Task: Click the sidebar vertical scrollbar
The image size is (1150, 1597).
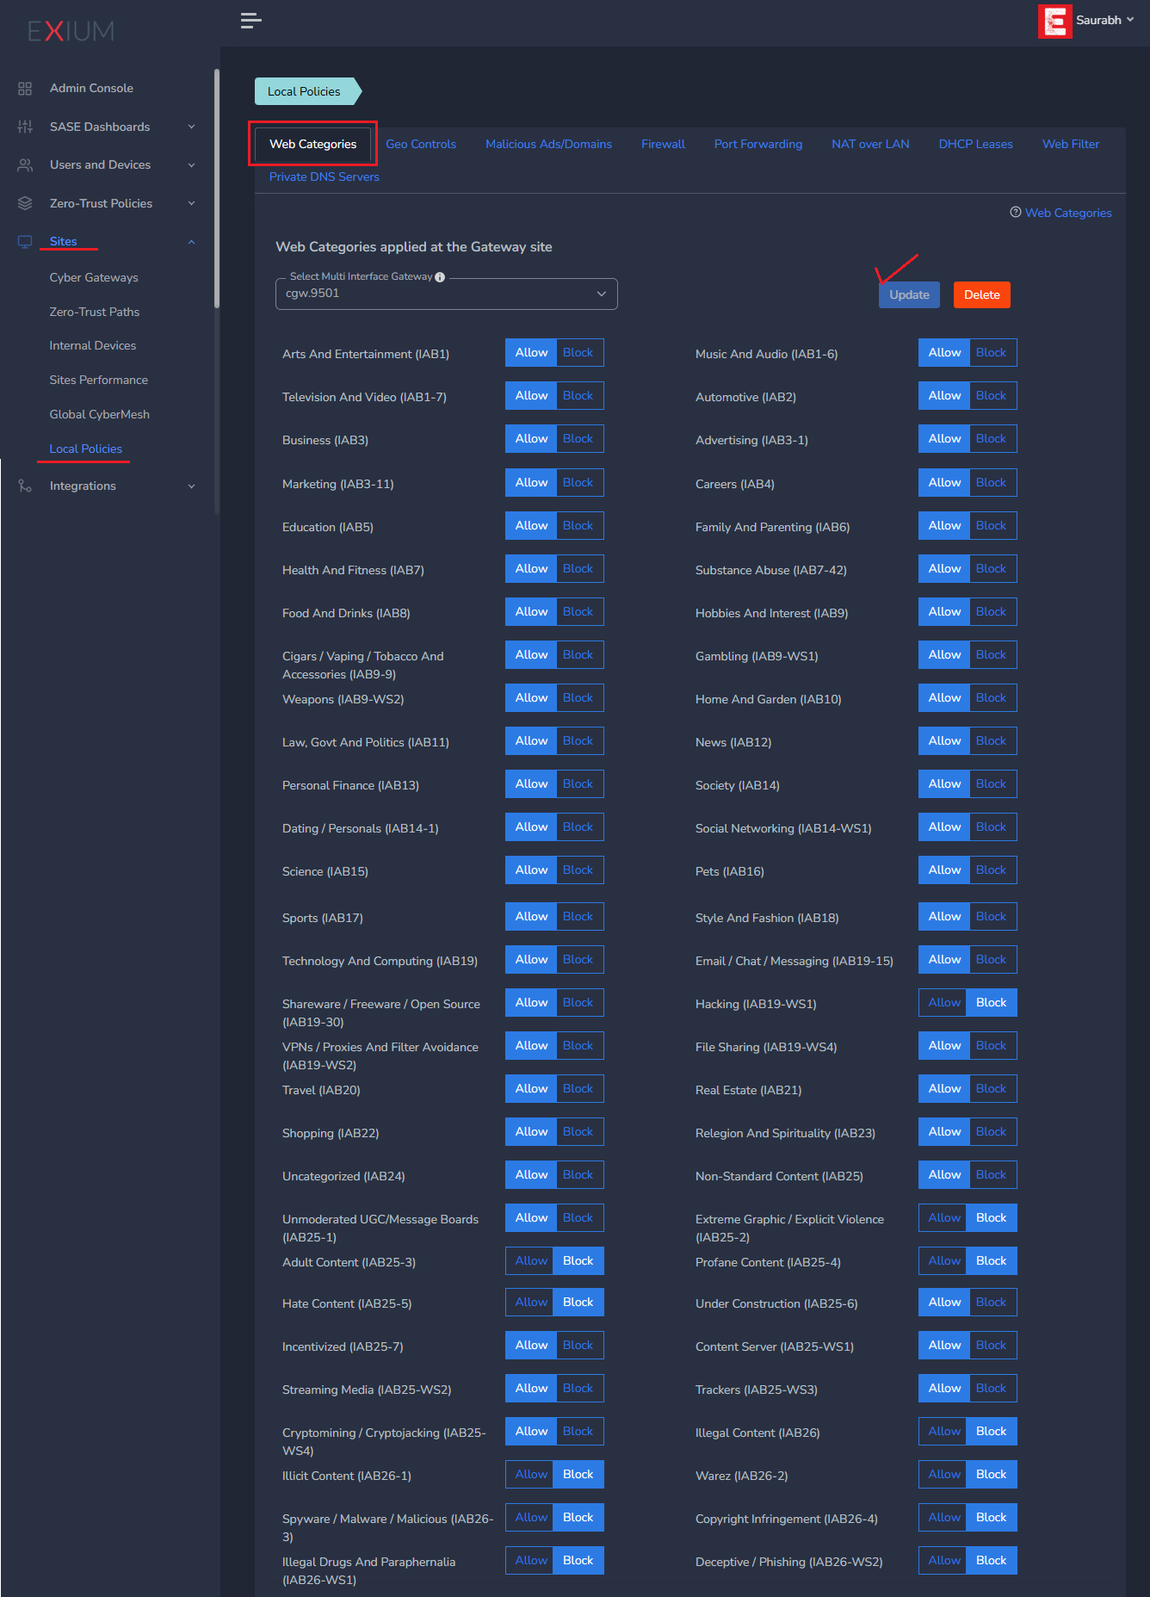Action: pos(217,189)
